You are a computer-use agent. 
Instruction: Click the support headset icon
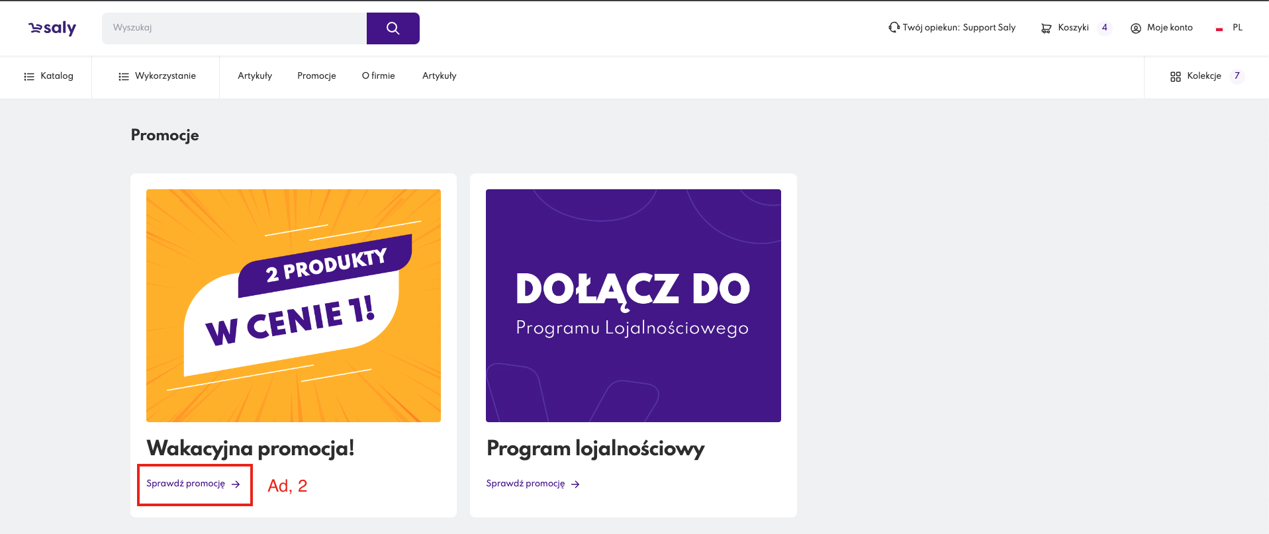click(894, 27)
